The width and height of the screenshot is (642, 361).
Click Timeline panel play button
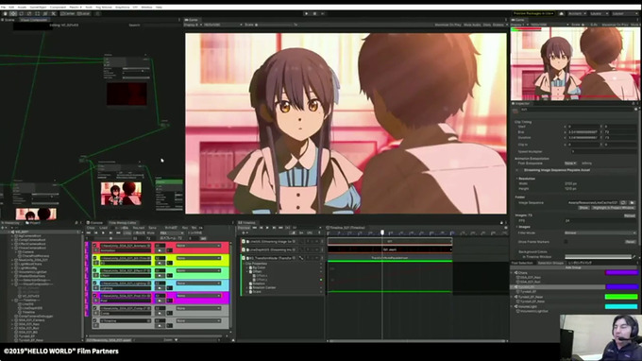click(x=267, y=228)
